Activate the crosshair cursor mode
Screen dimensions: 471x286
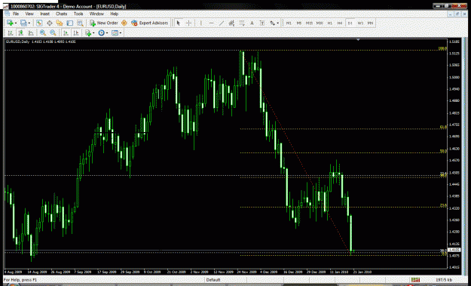pos(188,23)
